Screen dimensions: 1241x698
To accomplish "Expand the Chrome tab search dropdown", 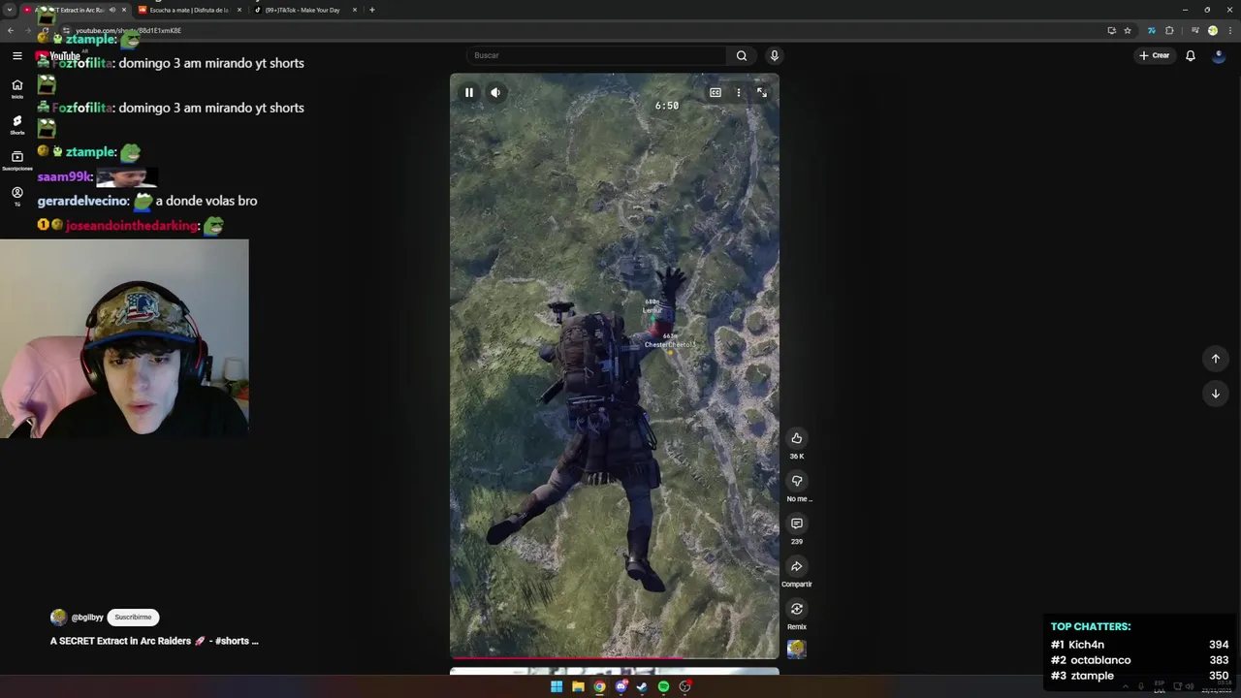I will click(8, 10).
